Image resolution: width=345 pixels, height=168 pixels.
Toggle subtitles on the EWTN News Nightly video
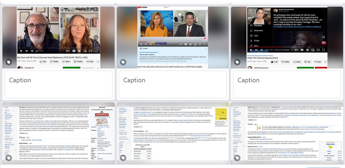(186, 44)
